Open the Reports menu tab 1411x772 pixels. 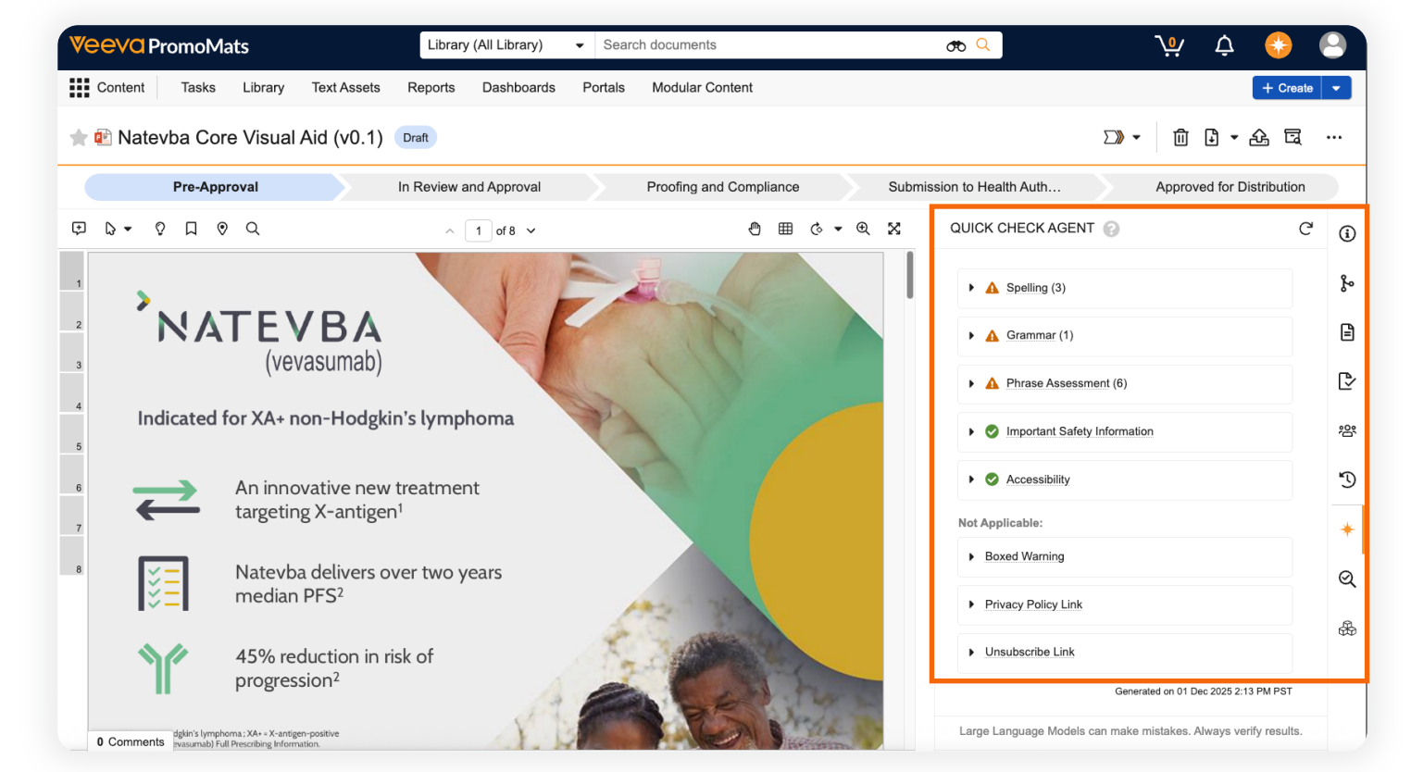click(x=431, y=88)
